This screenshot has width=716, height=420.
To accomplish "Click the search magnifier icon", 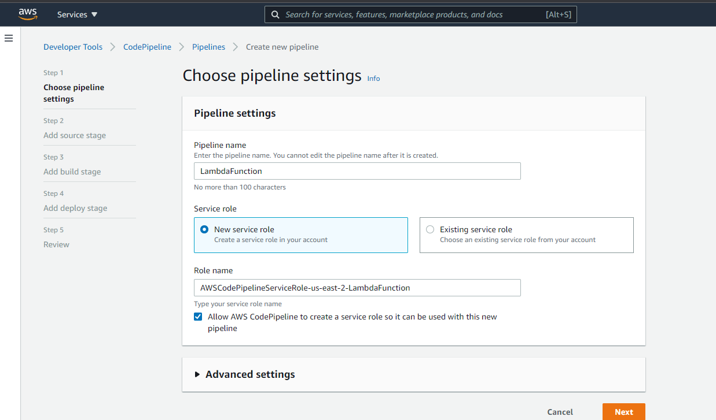I will [276, 14].
